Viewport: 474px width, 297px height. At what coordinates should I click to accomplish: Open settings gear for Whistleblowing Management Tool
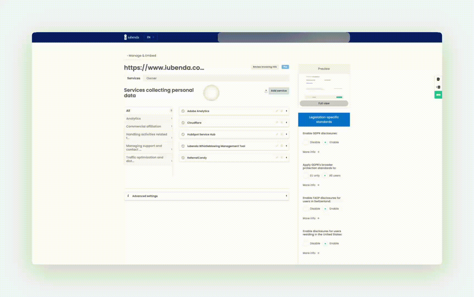coord(282,146)
